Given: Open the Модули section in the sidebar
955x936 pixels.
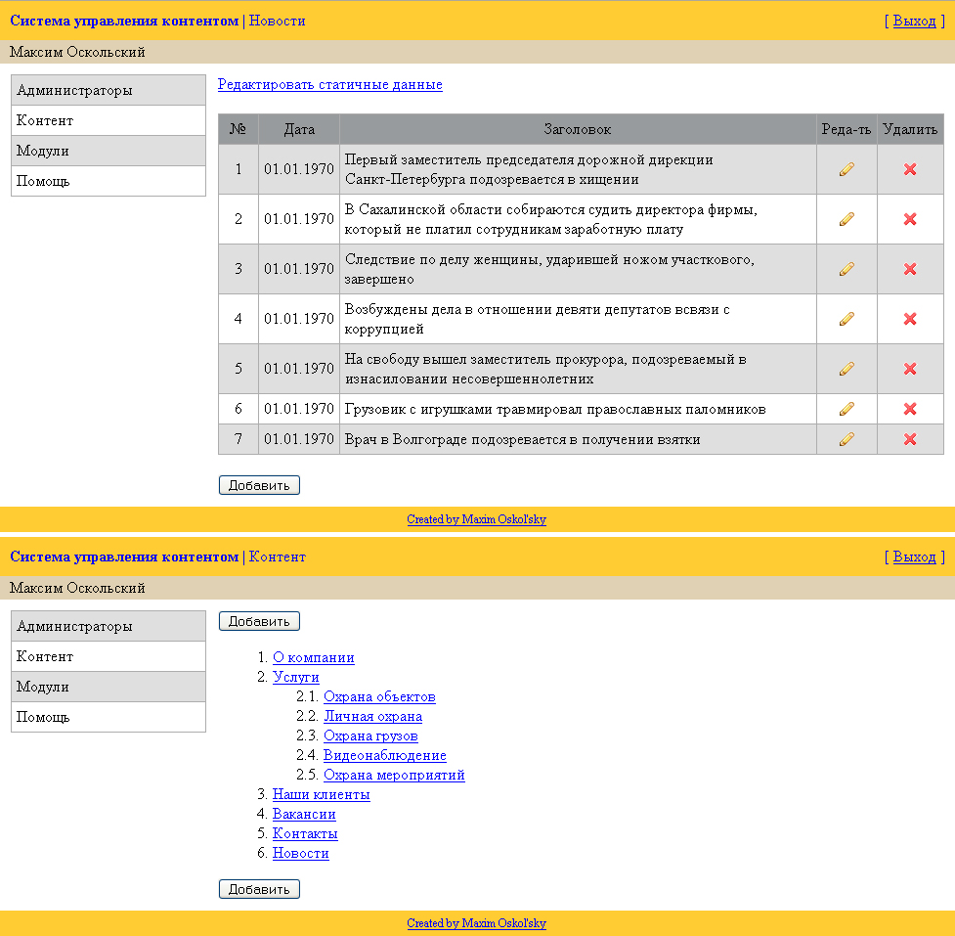Looking at the screenshot, I should tap(44, 151).
